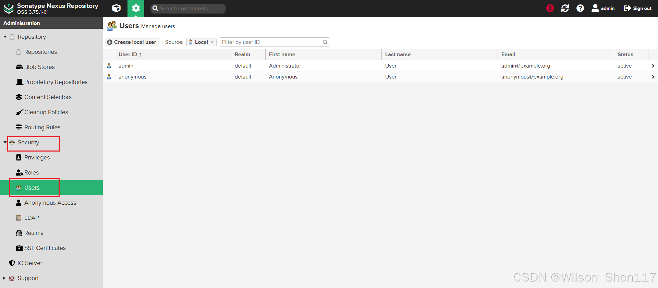Click Create local user
Image resolution: width=658 pixels, height=288 pixels.
132,42
